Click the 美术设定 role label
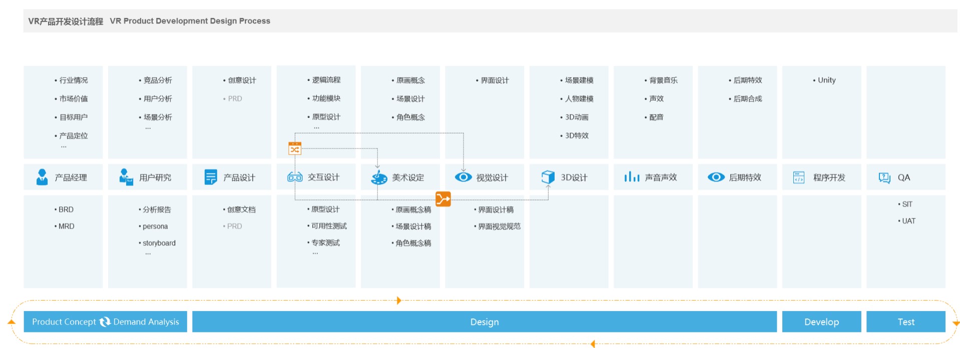 click(408, 177)
